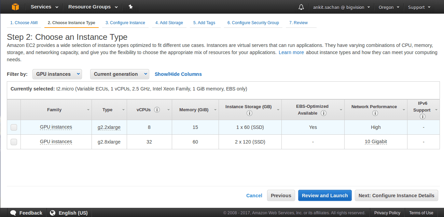Image resolution: width=444 pixels, height=217 pixels.
Task: Click Show/Hide Columns link
Action: 178,74
